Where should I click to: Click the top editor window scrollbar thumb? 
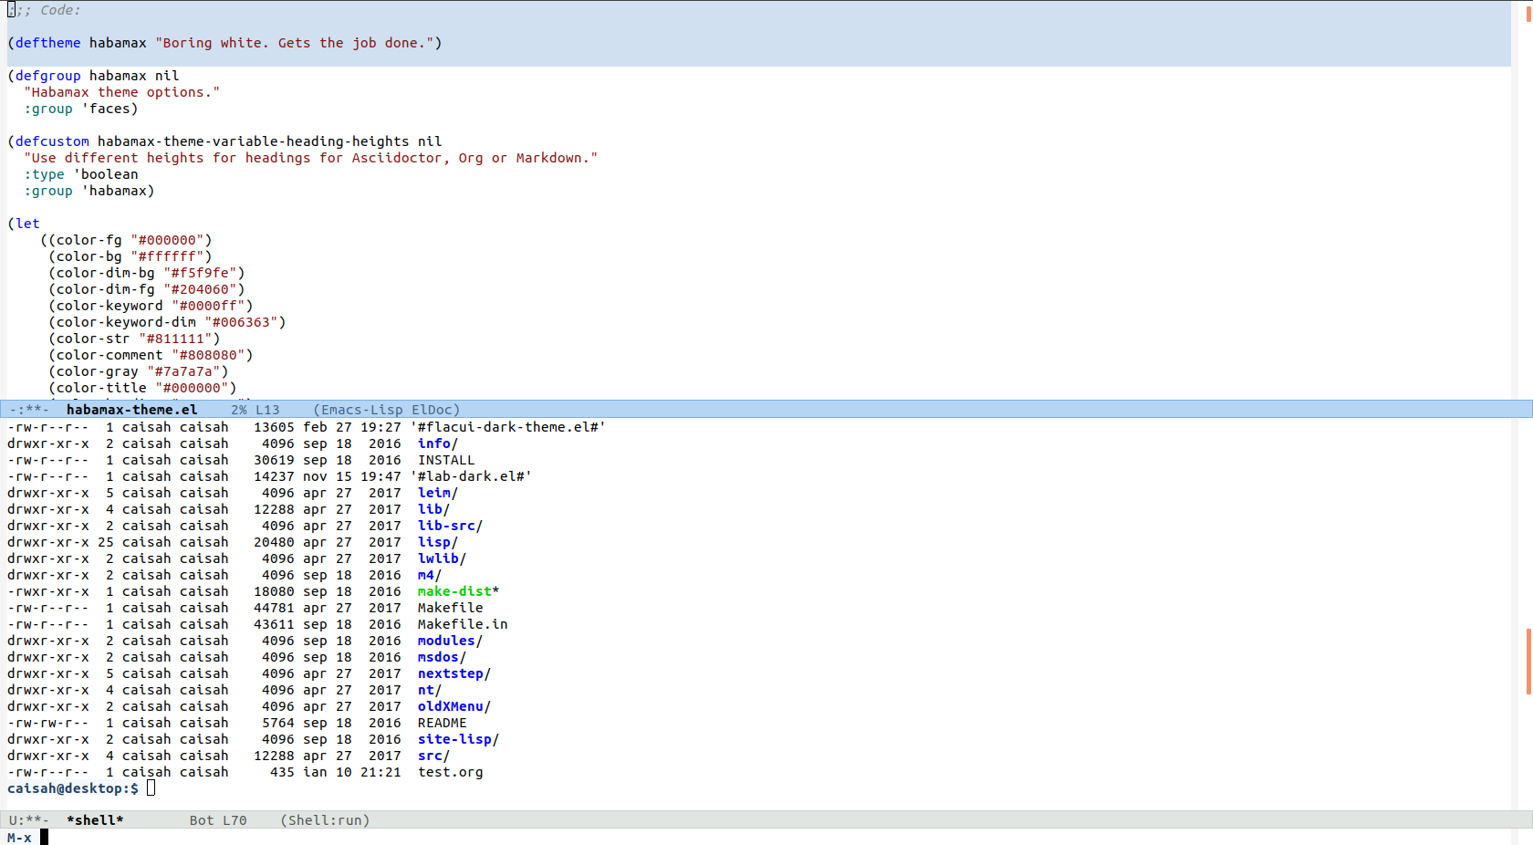[1528, 13]
